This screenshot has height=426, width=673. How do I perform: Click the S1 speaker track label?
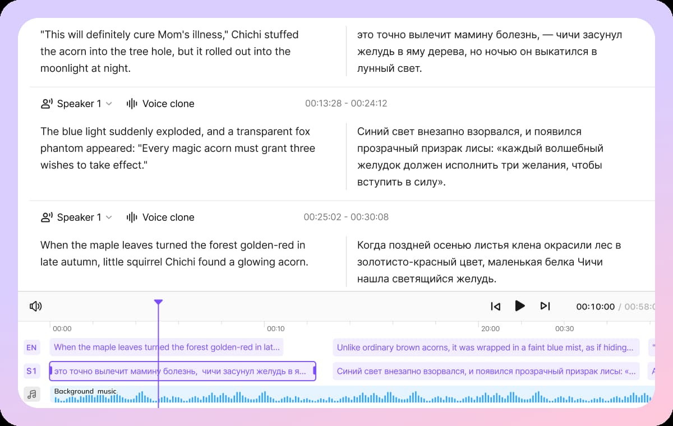coord(32,371)
